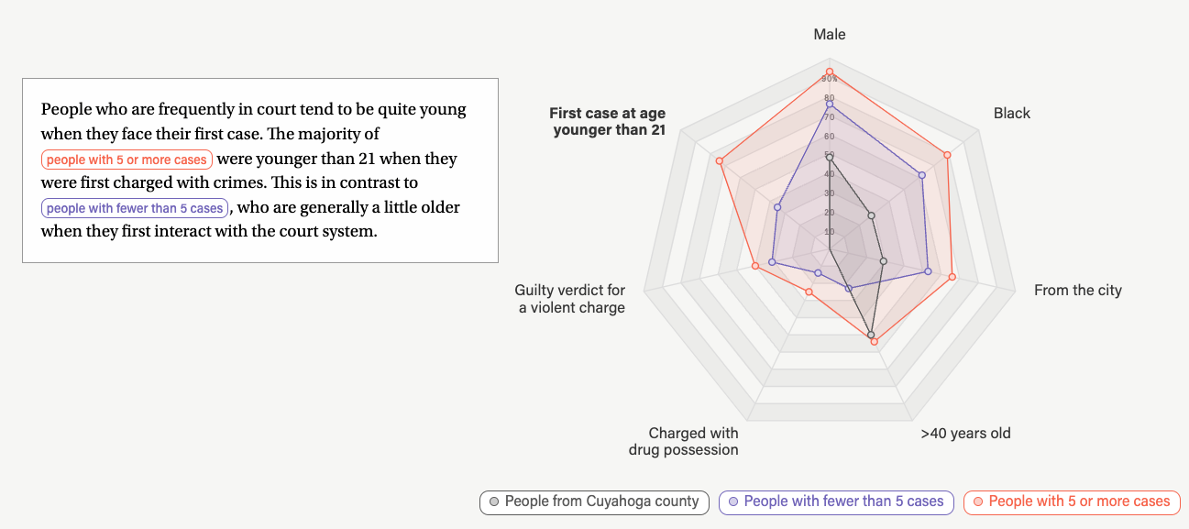The height and width of the screenshot is (529, 1189).
Task: Click the highlighted people with 5 or more cases text
Action: pos(127,159)
